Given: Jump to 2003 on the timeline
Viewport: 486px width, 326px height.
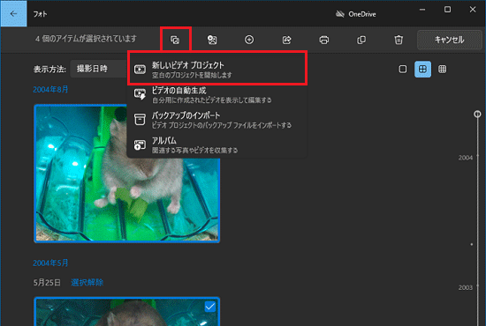Looking at the screenshot, I should [x=465, y=288].
